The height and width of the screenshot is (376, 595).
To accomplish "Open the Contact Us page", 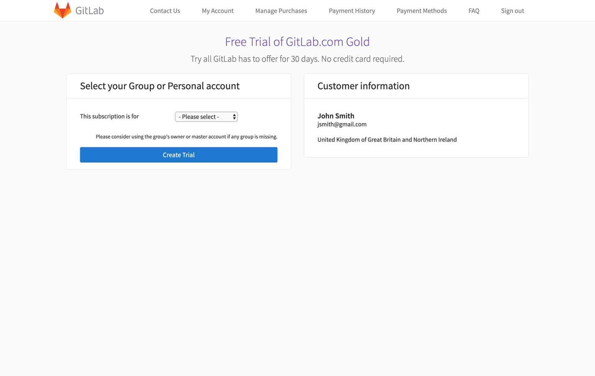I will (x=165, y=10).
